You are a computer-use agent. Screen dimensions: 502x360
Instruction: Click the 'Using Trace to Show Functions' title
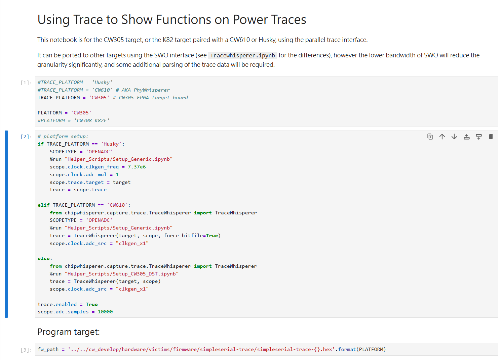(171, 19)
